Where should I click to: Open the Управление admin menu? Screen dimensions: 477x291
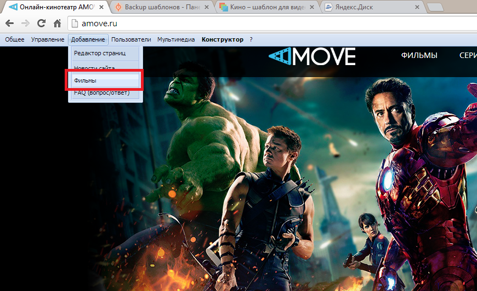(x=48, y=39)
